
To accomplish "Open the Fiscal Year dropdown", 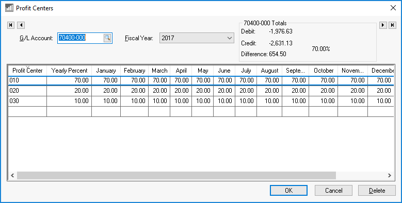I will pos(197,38).
